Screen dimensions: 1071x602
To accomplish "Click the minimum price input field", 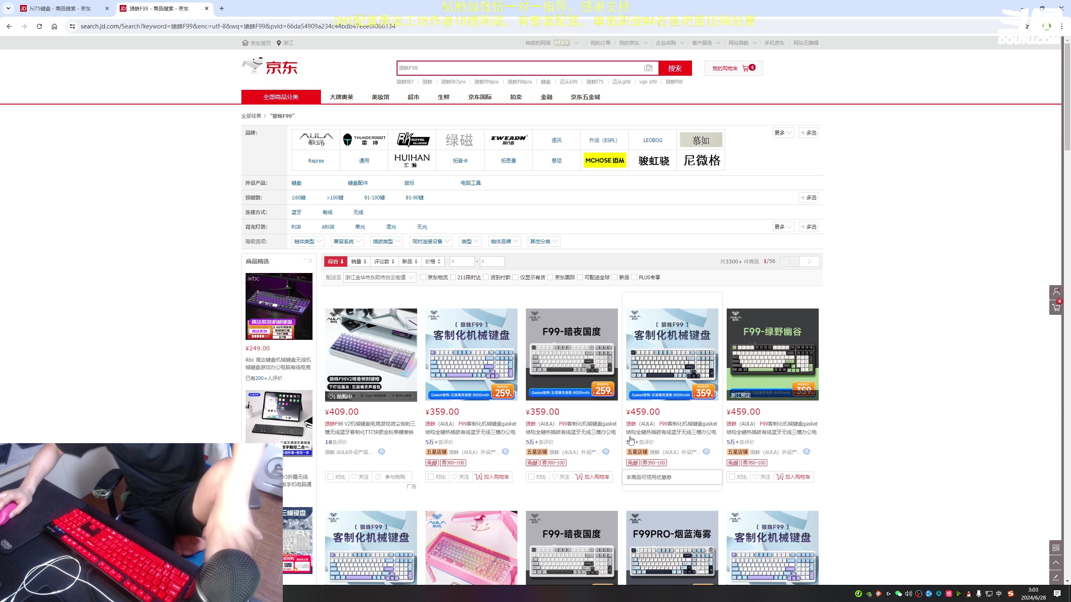I will [462, 262].
